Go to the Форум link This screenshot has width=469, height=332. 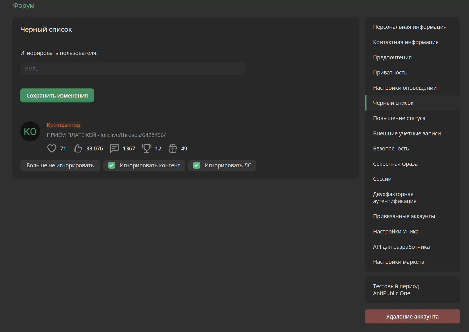tap(24, 5)
